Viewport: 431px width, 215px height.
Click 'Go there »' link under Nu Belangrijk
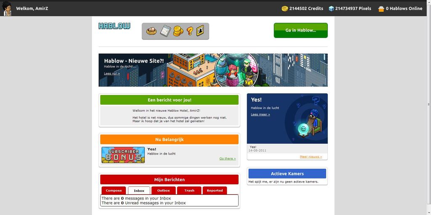(x=228, y=158)
